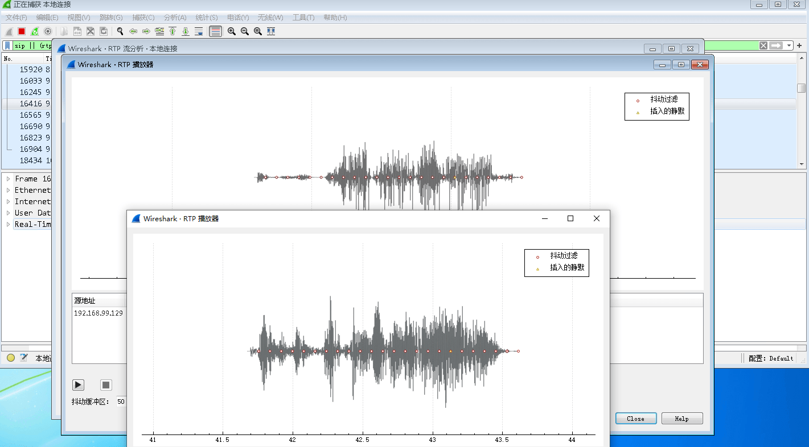The height and width of the screenshot is (447, 809).
Task: Open expert information from status bar circle
Action: tap(11, 358)
